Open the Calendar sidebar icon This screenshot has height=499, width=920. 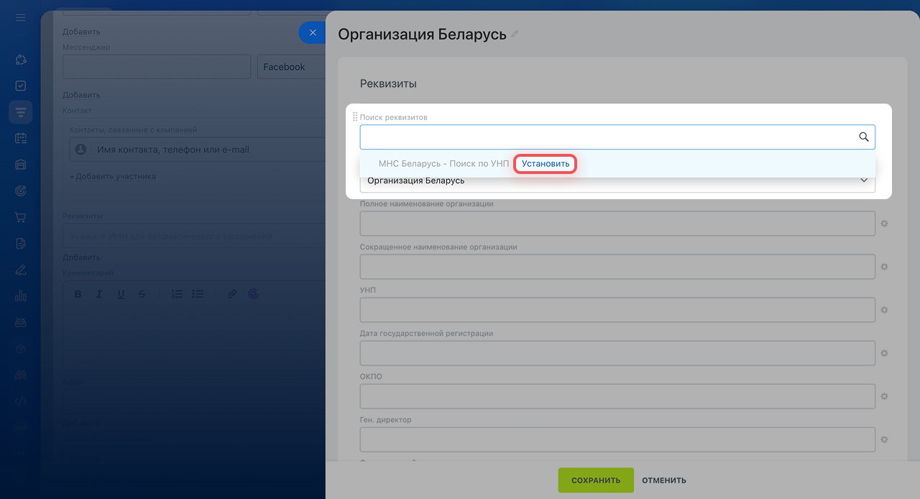(20, 138)
